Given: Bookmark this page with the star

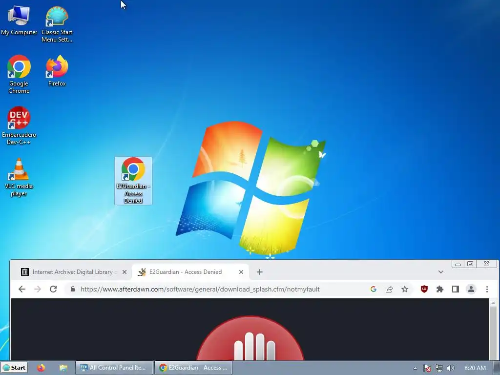Looking at the screenshot, I should point(405,289).
